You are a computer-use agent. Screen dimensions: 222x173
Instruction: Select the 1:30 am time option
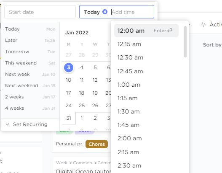(x=146, y=111)
